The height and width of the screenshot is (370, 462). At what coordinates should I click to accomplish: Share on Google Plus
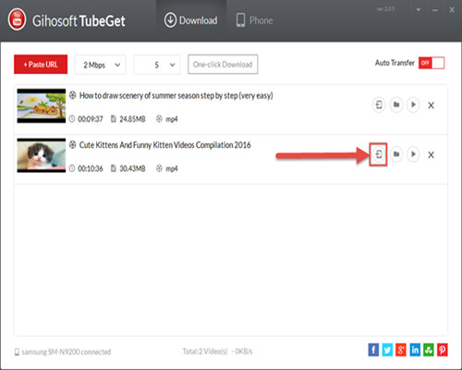pyautogui.click(x=401, y=350)
